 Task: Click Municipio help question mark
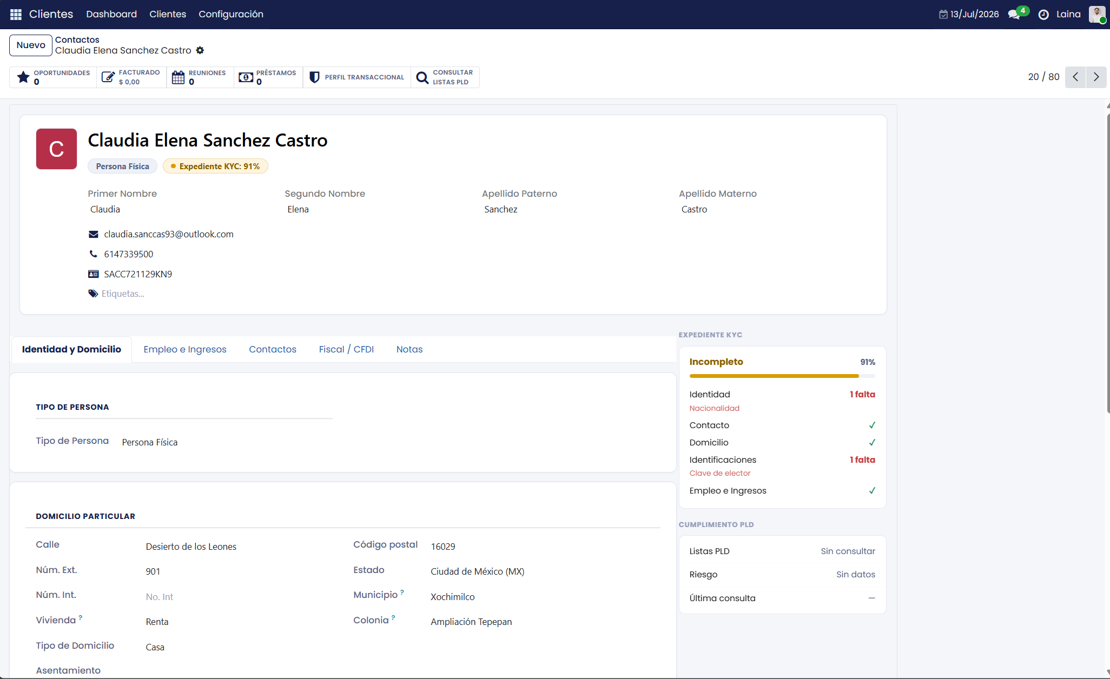(x=402, y=593)
